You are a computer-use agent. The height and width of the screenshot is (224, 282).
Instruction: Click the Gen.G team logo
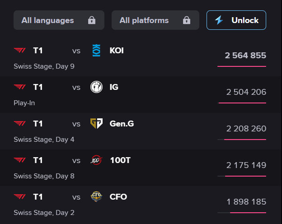coord(96,123)
